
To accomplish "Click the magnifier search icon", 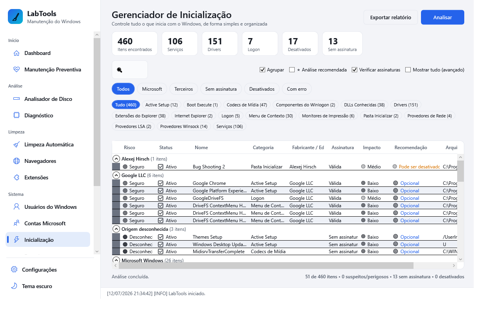I will click(120, 70).
